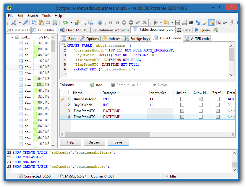Click the Run query play icon

[x=156, y=22]
